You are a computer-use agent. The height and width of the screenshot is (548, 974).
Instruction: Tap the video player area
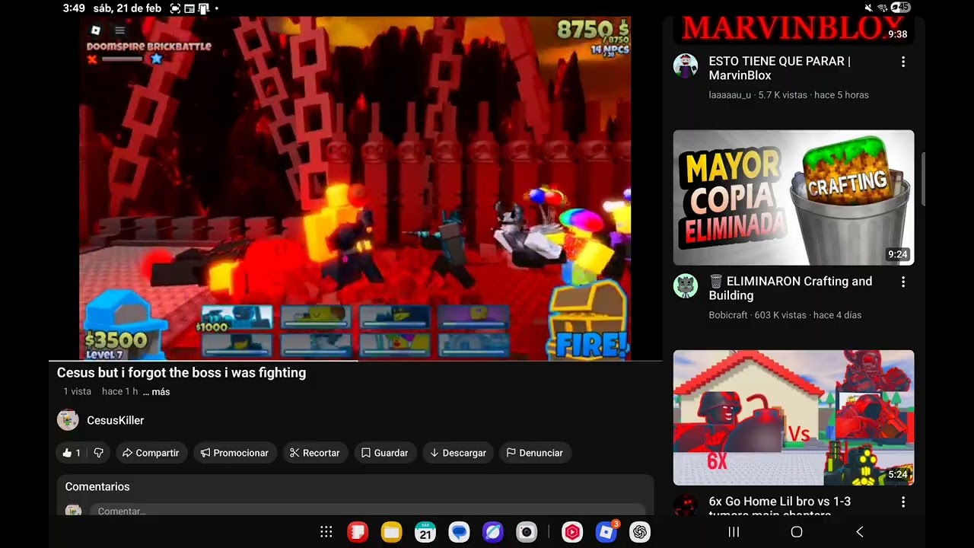coord(355,188)
